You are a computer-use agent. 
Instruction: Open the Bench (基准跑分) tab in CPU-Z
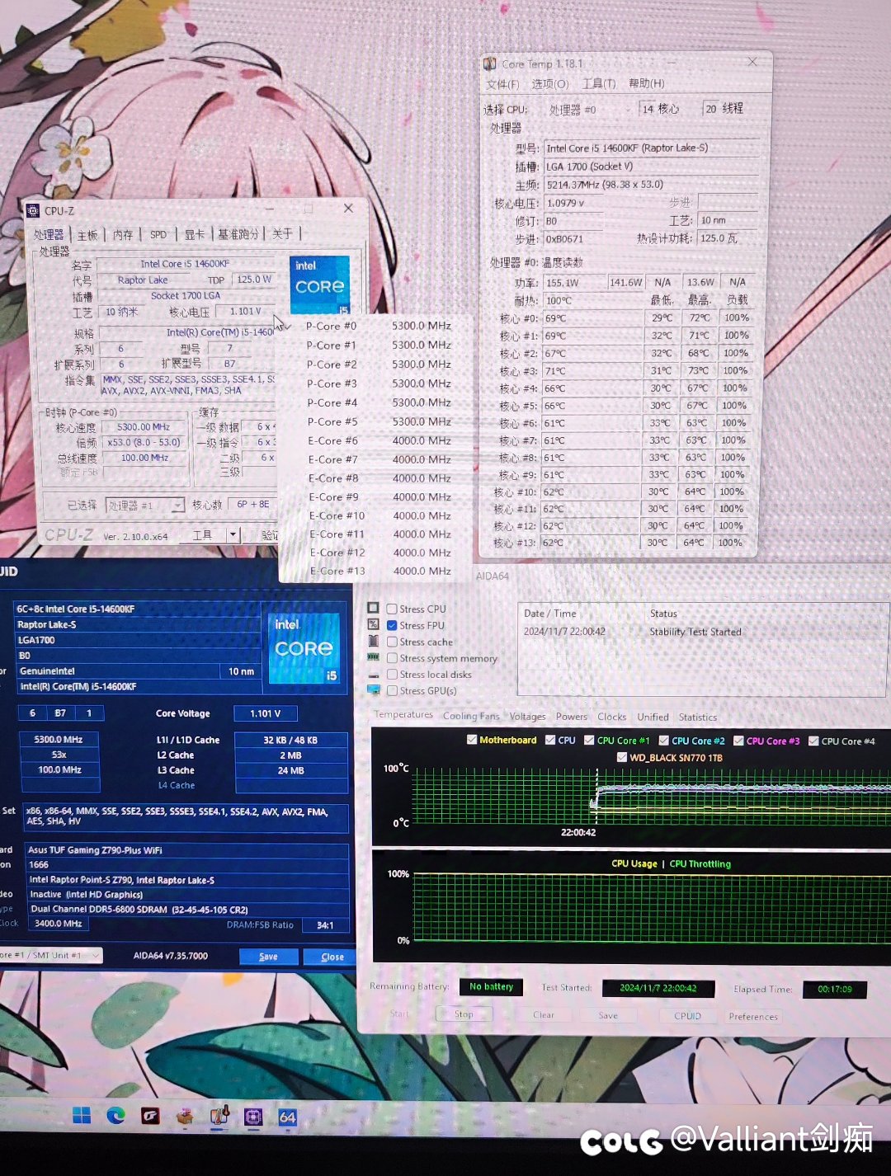point(238,235)
